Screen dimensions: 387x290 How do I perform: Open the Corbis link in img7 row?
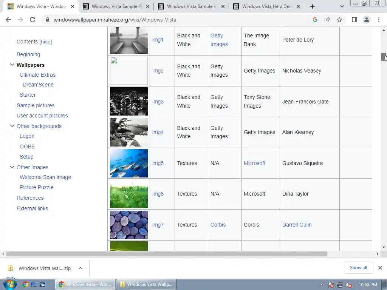coord(218,225)
